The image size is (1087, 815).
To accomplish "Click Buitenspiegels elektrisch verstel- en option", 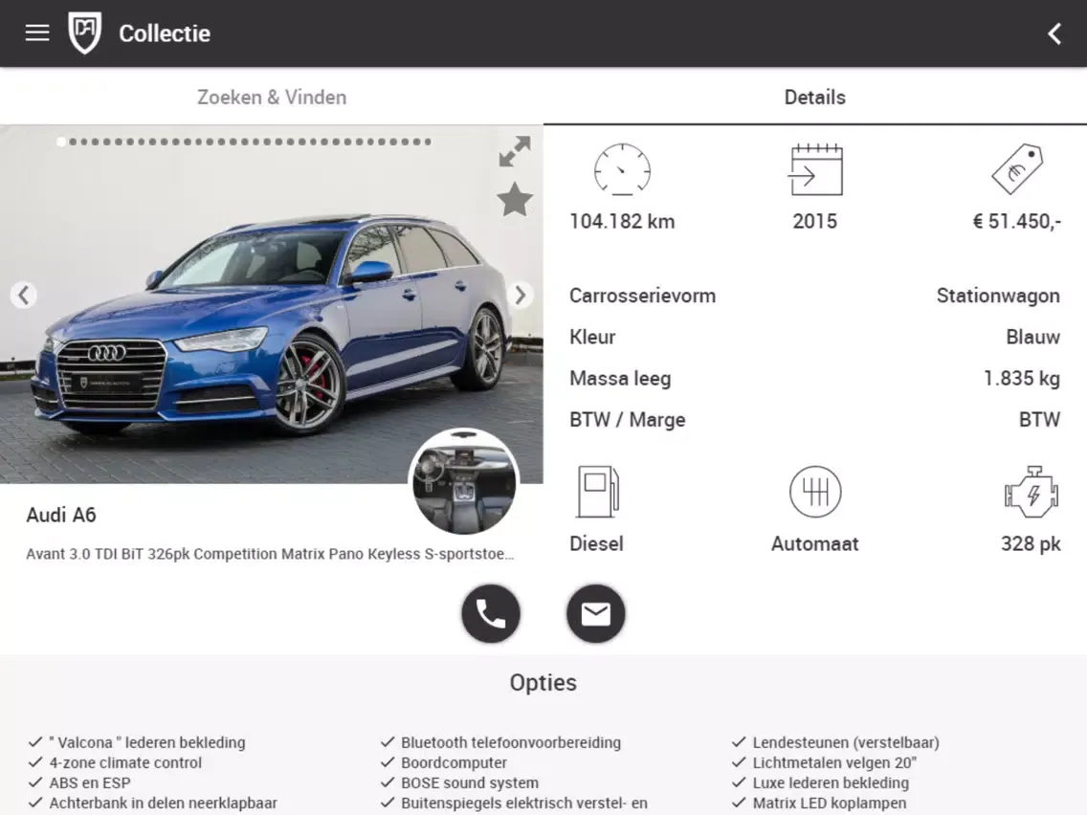I will click(524, 803).
